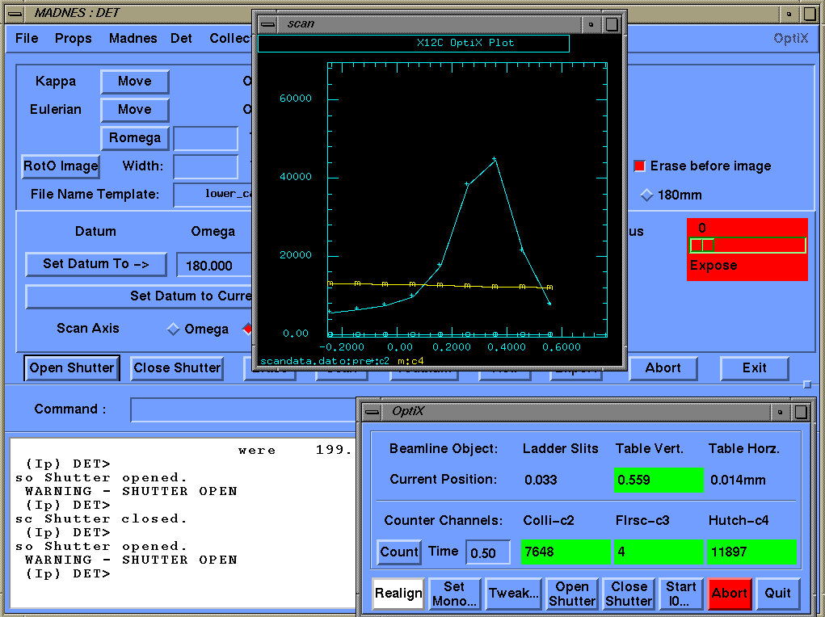Open the Det menu
This screenshot has height=617, width=825.
pos(181,39)
